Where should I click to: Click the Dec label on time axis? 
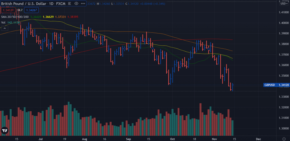[258, 139]
